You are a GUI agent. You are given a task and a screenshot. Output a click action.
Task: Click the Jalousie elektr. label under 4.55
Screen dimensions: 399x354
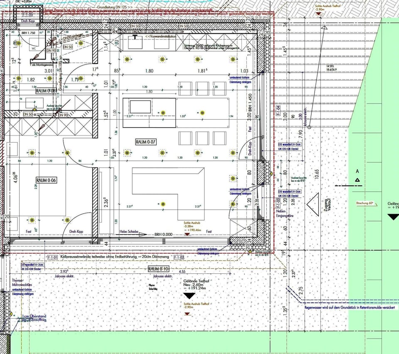tap(163, 276)
